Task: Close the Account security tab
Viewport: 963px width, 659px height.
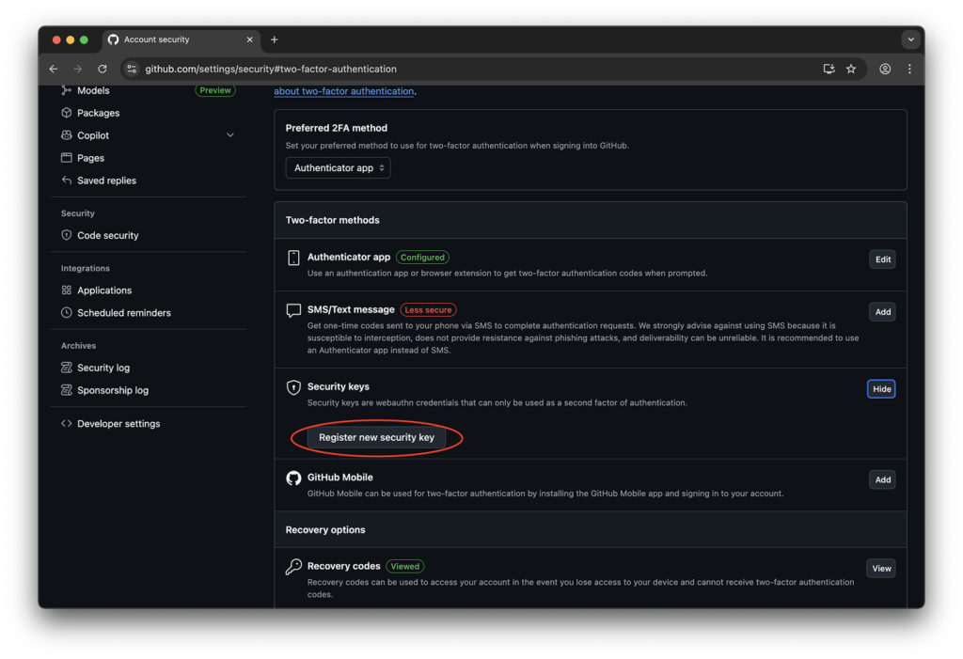Action: tap(249, 39)
